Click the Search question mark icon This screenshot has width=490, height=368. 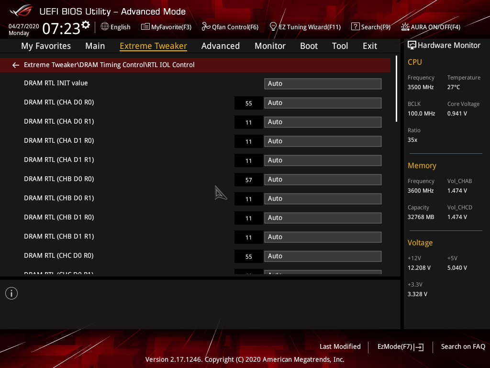click(x=356, y=27)
